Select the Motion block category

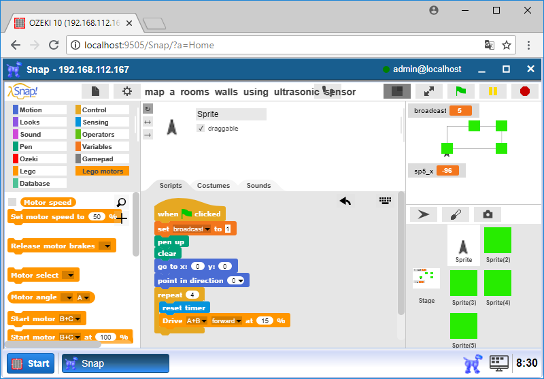(39, 110)
